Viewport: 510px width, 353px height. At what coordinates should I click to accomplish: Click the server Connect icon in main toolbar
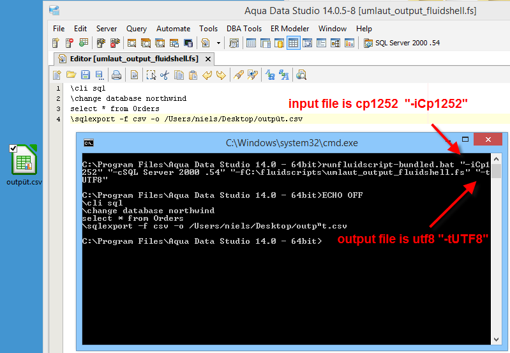point(101,43)
